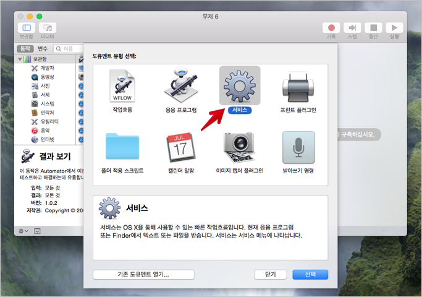Click the 보관함 library root row
This screenshot has width=422, height=297.
pyautogui.click(x=45, y=59)
